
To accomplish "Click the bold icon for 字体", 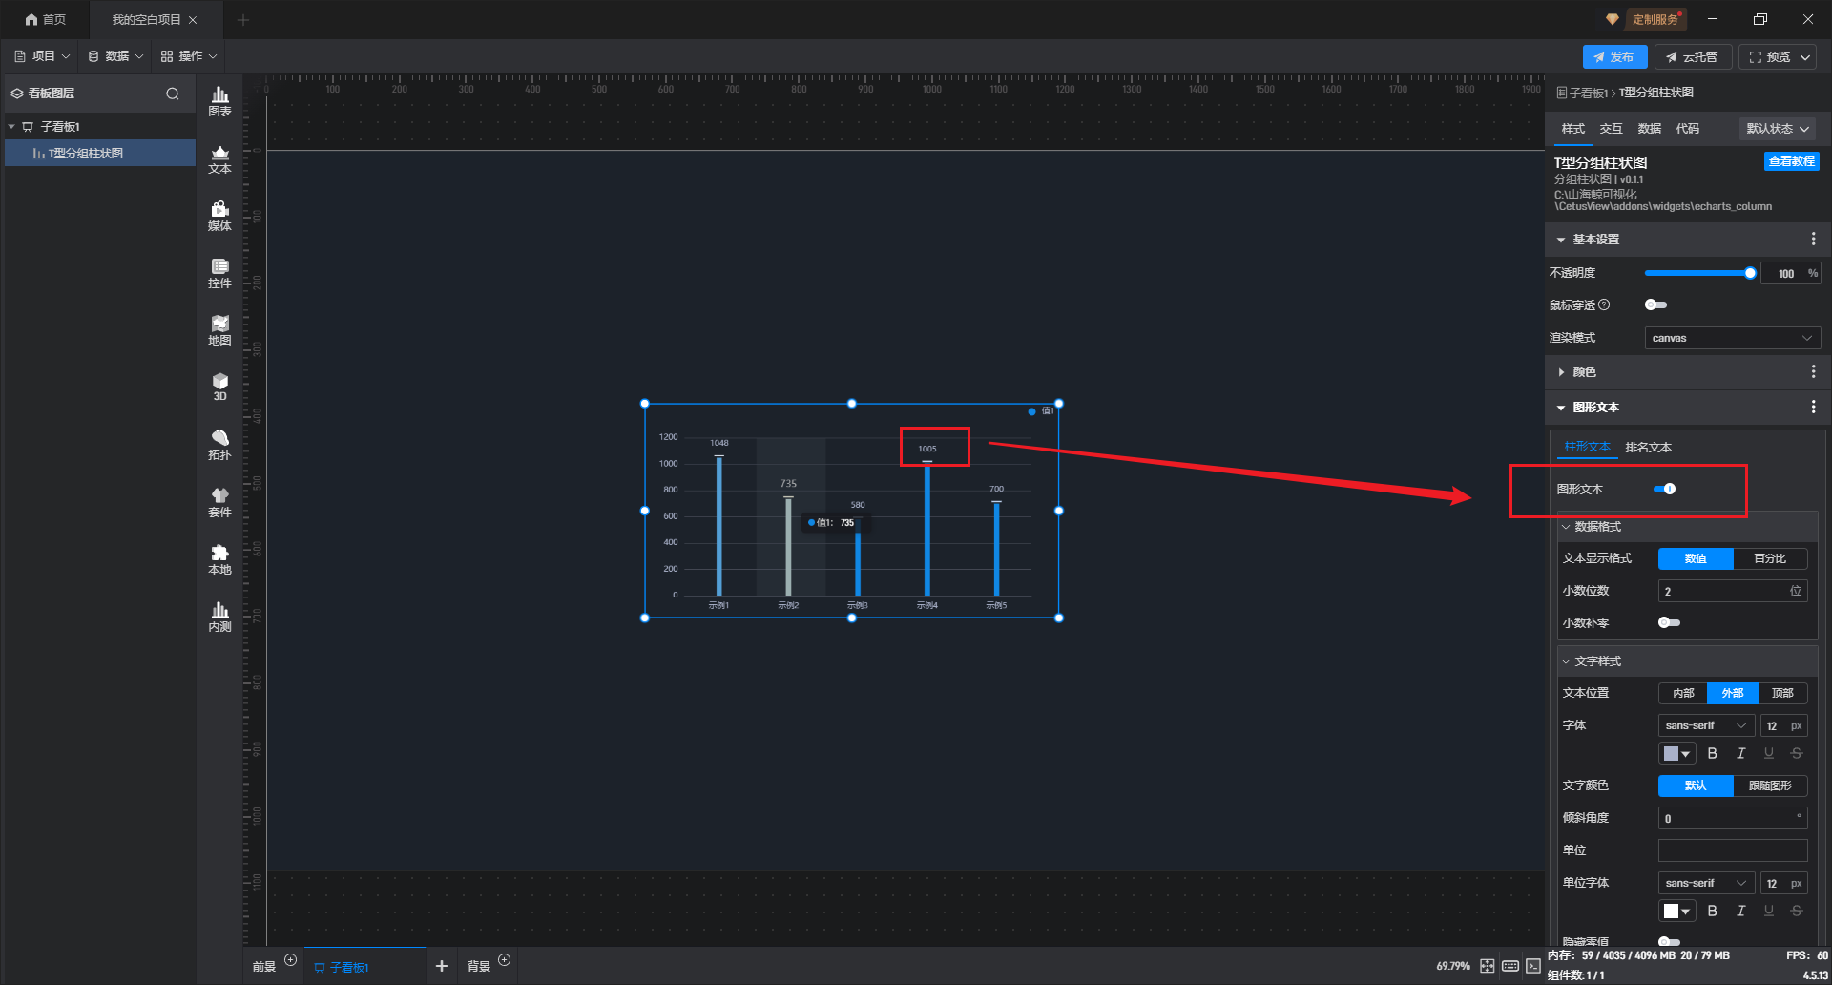I will 1712,754.
